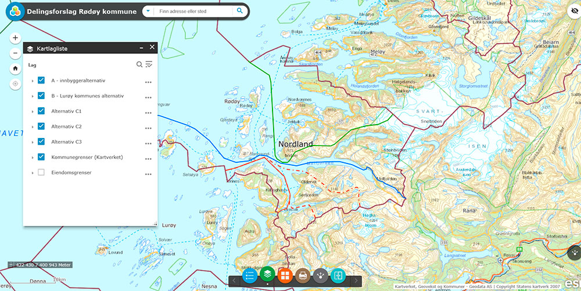Screen dimensions: 581x291
Task: Open options menu for B - Lurøy layer
Action: 148,97
